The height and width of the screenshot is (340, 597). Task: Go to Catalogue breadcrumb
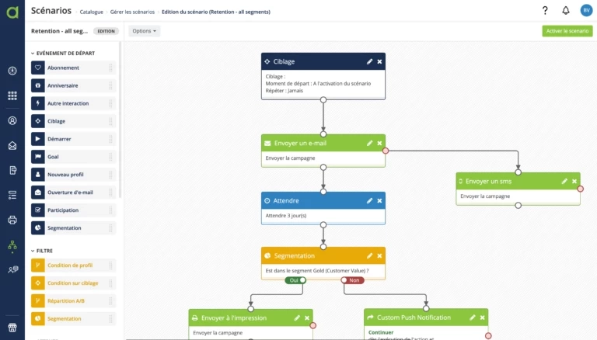[x=91, y=12]
